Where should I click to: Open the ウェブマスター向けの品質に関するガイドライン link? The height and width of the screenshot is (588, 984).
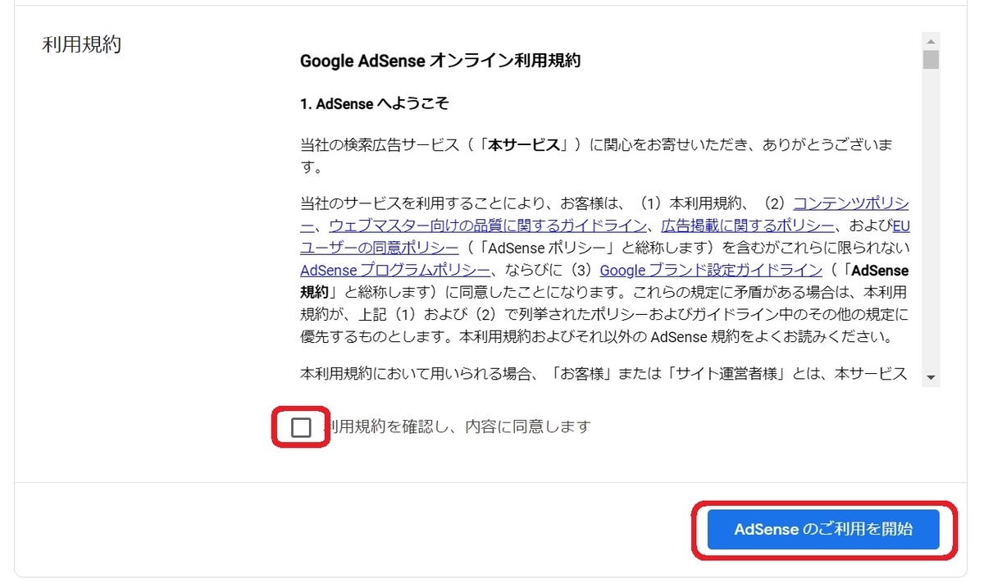pos(489,225)
